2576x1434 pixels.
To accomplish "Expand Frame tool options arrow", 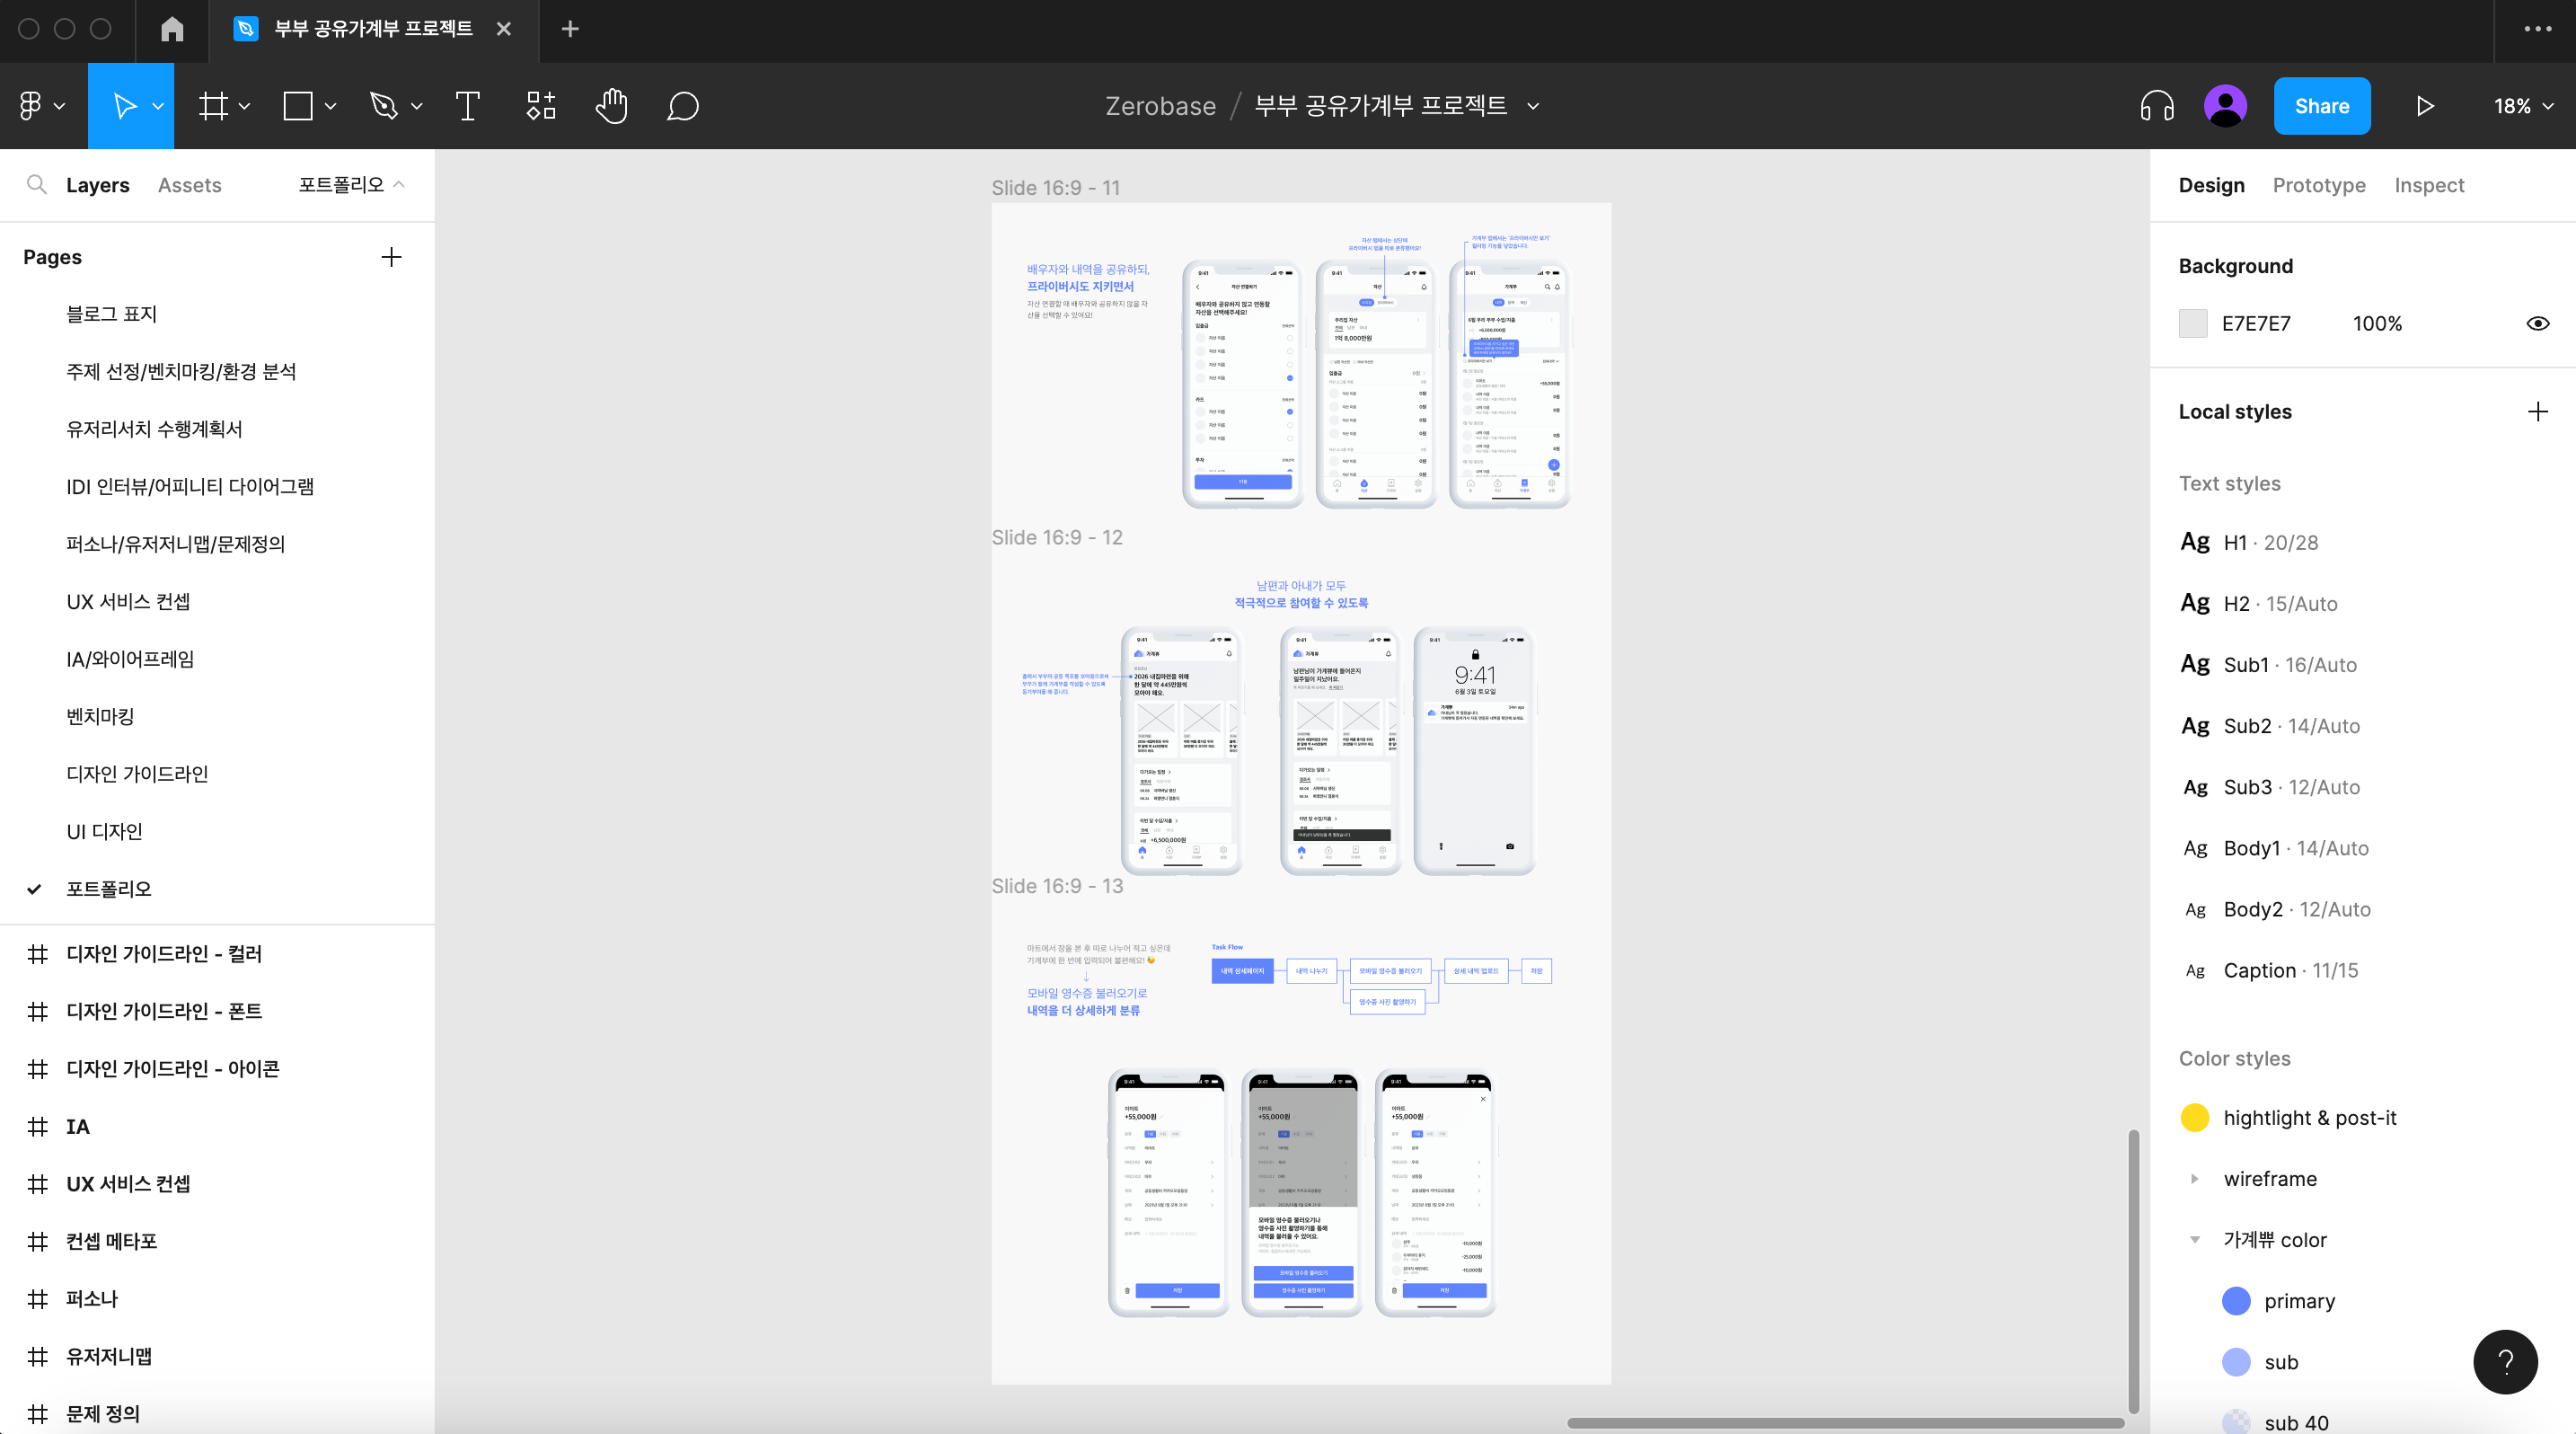I will pos(244,106).
